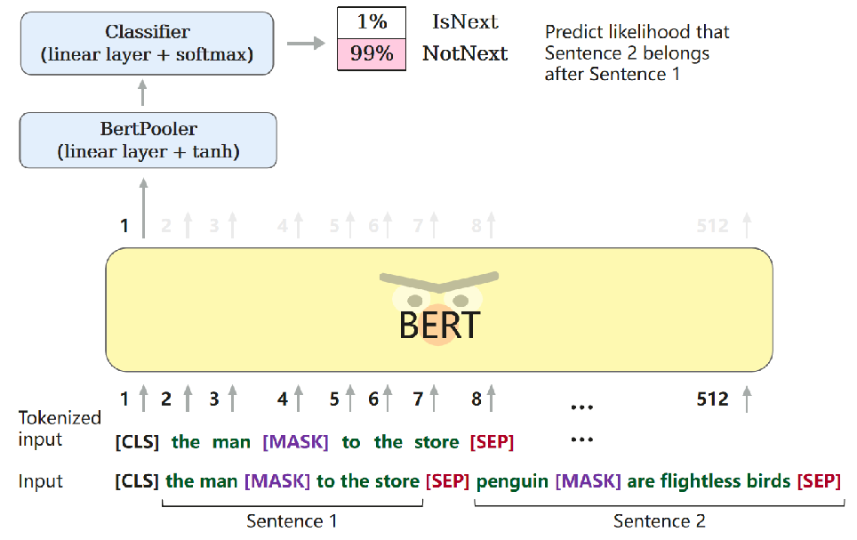
Task: Click the faded output arrow at position 8
Action: (x=491, y=225)
